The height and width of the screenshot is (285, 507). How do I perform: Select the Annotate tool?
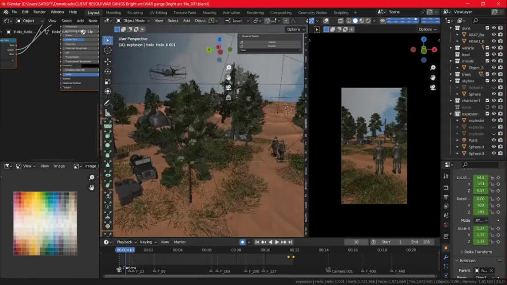click(x=107, y=103)
